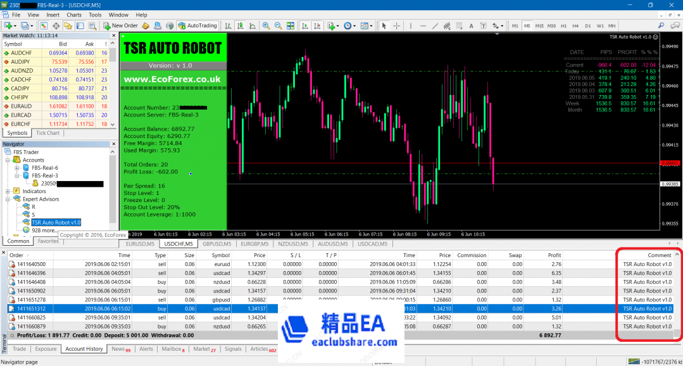
Task: Open the Charts menu
Action: [x=74, y=15]
